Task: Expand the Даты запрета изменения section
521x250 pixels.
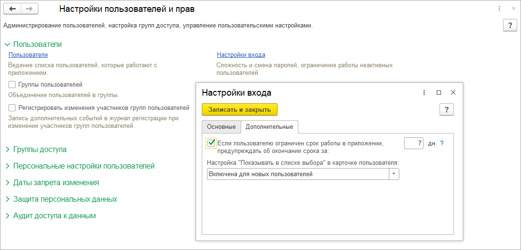Action: coord(56,183)
